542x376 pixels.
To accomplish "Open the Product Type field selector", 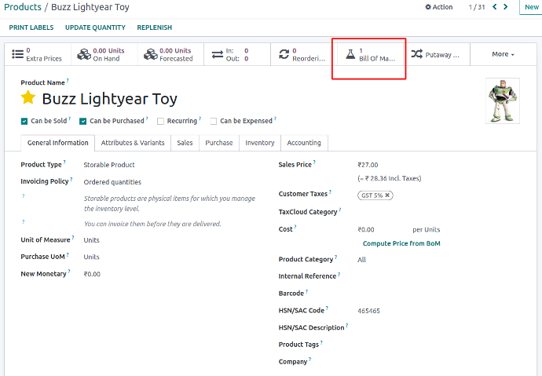I will pyautogui.click(x=109, y=165).
